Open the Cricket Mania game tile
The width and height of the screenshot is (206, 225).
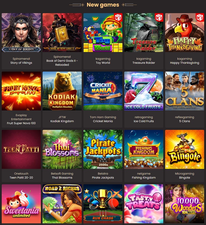pos(103,91)
